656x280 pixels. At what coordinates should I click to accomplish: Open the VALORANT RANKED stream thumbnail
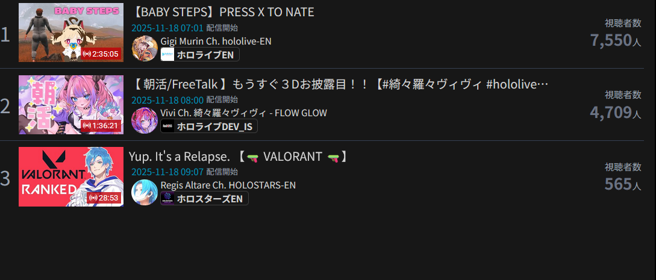(x=71, y=177)
